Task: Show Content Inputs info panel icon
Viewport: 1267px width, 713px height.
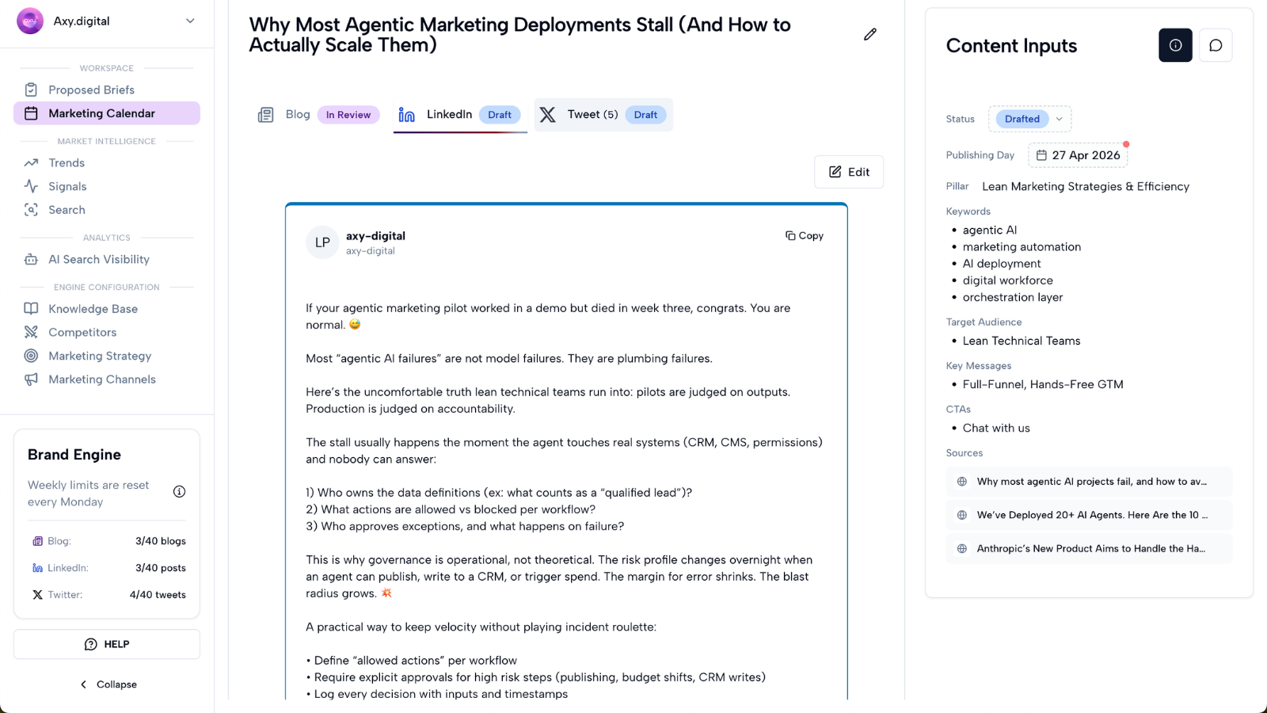Action: [x=1175, y=45]
